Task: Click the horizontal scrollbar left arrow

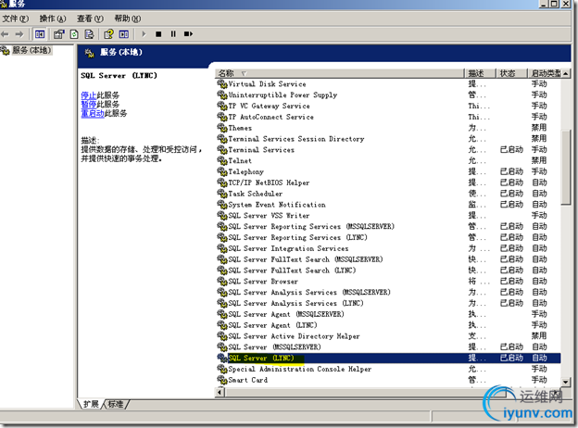Action: point(220,392)
